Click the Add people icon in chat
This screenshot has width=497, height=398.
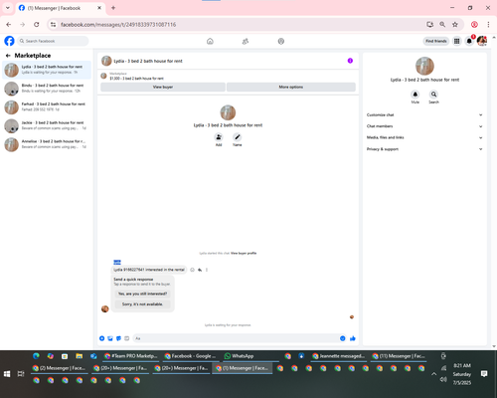tap(219, 137)
